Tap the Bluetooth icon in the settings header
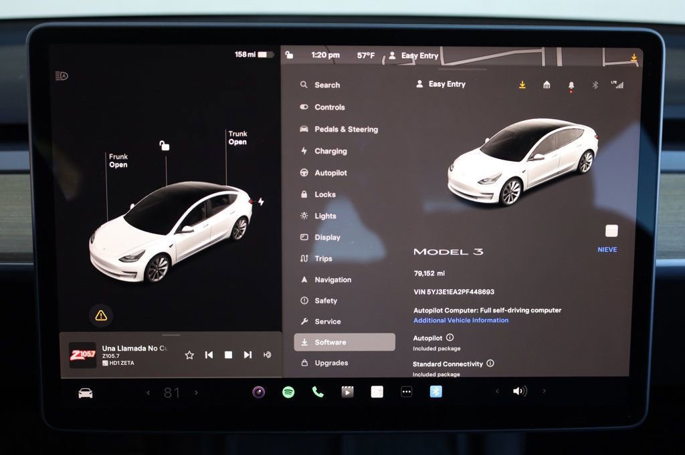 point(595,85)
